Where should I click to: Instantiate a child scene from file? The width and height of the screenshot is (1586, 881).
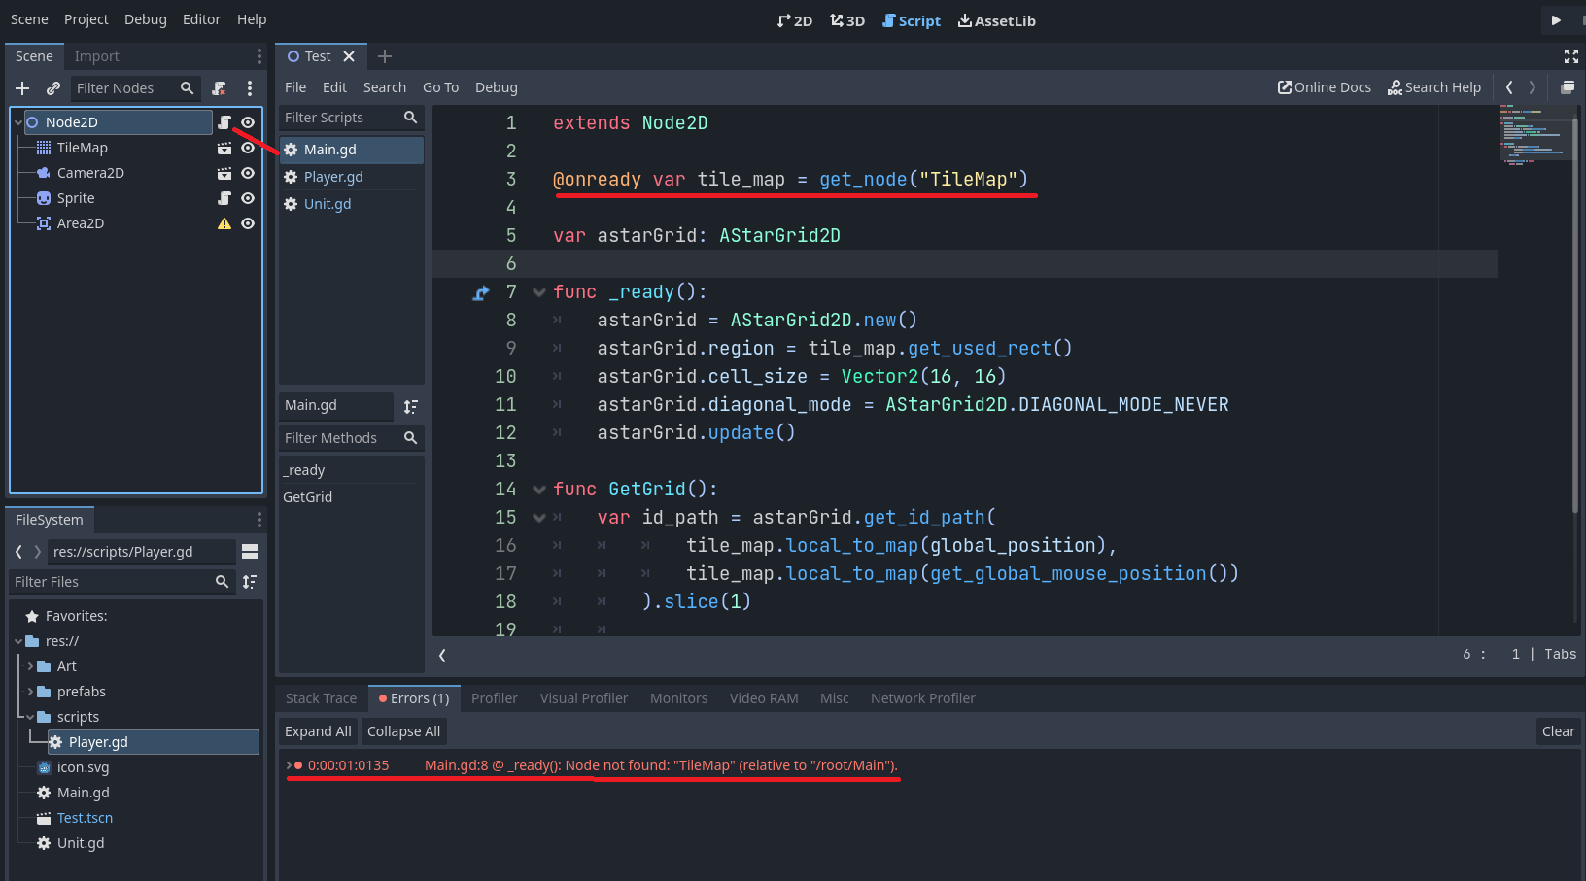click(53, 87)
